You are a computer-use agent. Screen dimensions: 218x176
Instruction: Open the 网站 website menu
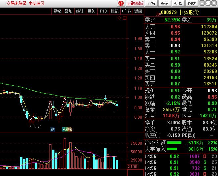[x=191, y=3]
